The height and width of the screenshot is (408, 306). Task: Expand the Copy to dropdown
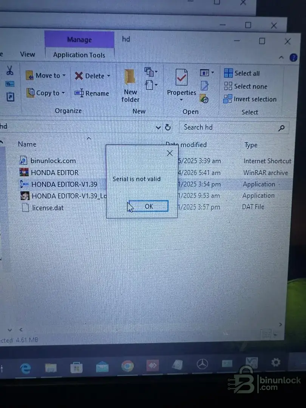tap(63, 93)
